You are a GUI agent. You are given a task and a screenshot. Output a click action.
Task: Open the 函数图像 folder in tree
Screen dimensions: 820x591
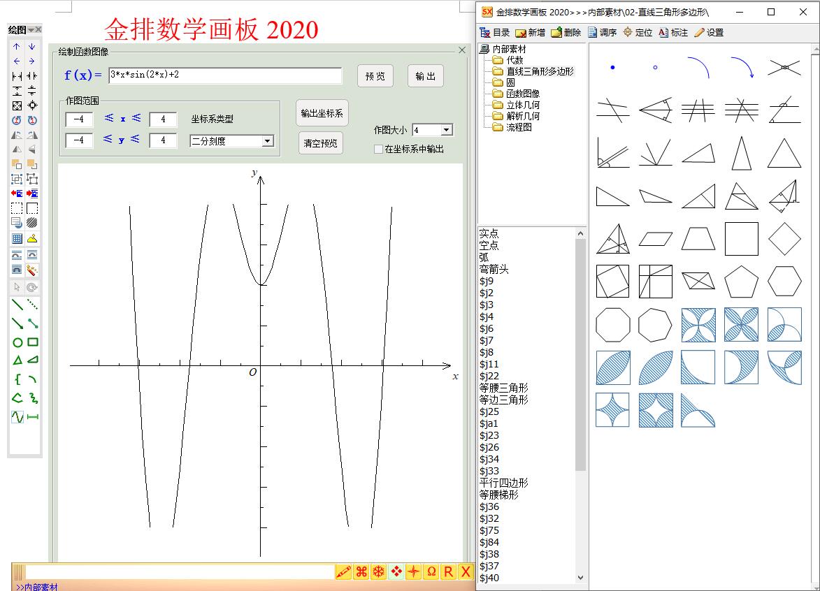[523, 94]
